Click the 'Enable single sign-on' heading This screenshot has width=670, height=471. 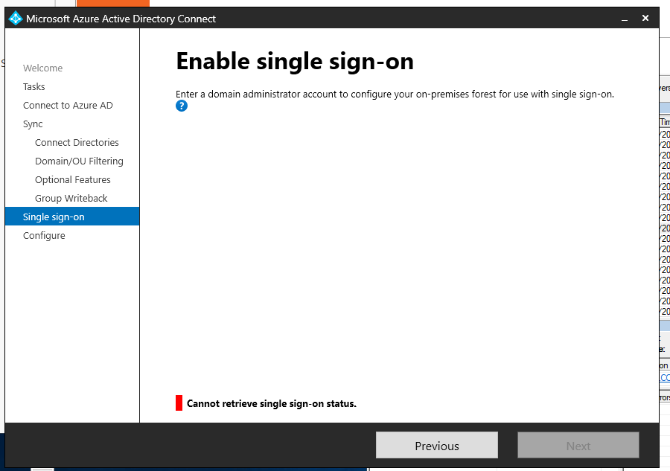[295, 62]
